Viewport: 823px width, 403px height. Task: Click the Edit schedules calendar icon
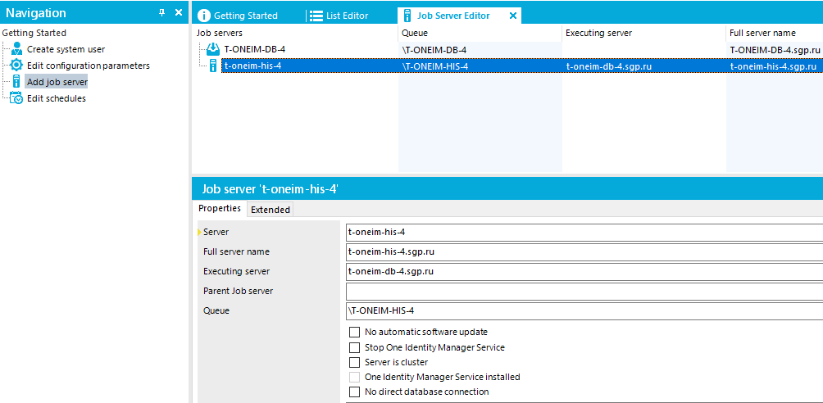click(16, 98)
